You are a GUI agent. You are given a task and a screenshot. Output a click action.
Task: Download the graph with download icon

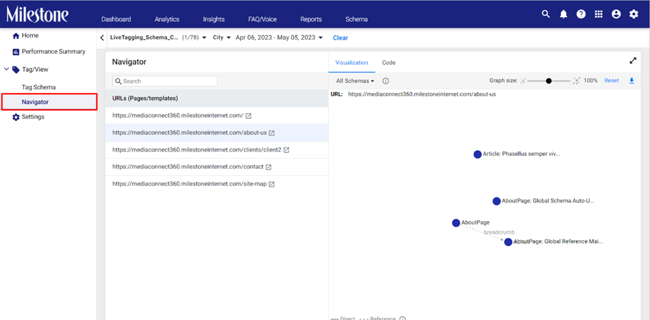coord(632,81)
